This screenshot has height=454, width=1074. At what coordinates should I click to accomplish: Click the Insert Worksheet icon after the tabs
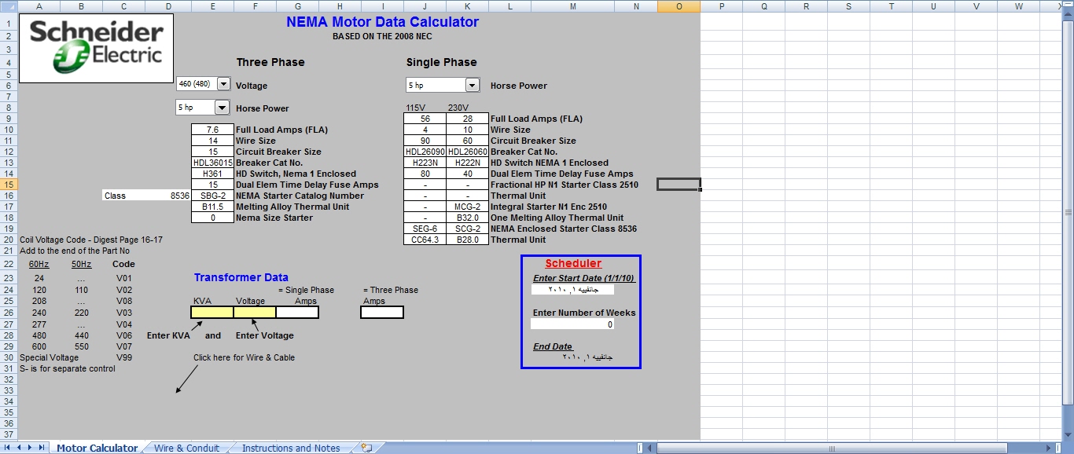point(366,448)
